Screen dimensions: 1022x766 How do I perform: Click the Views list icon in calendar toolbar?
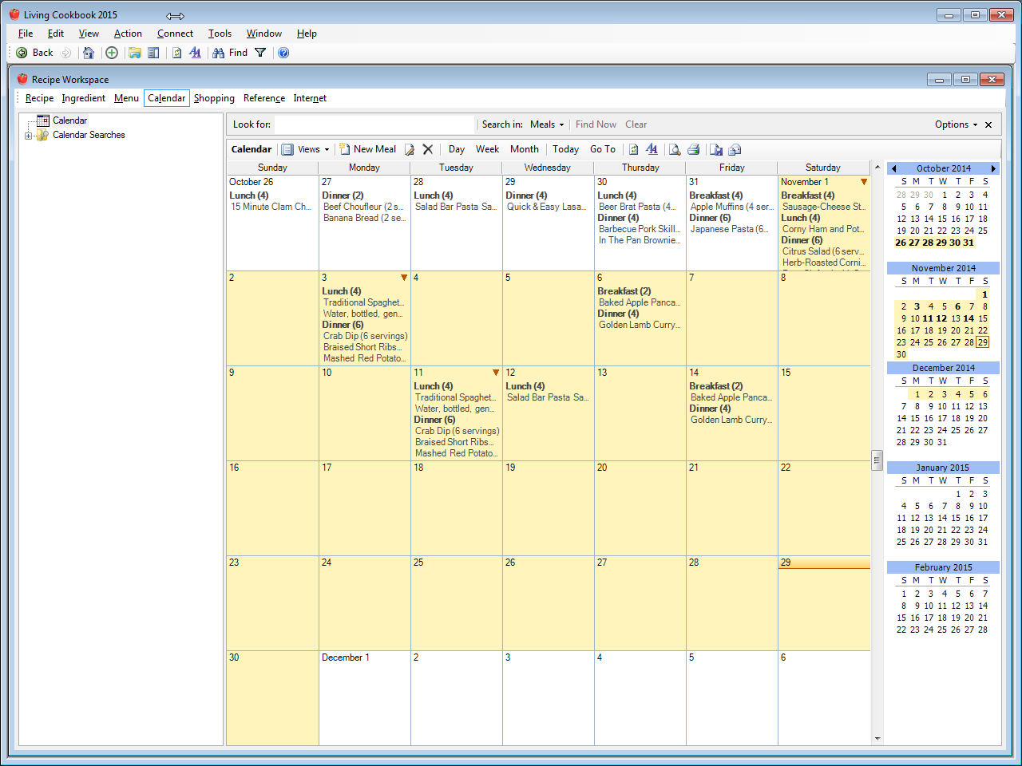[287, 149]
